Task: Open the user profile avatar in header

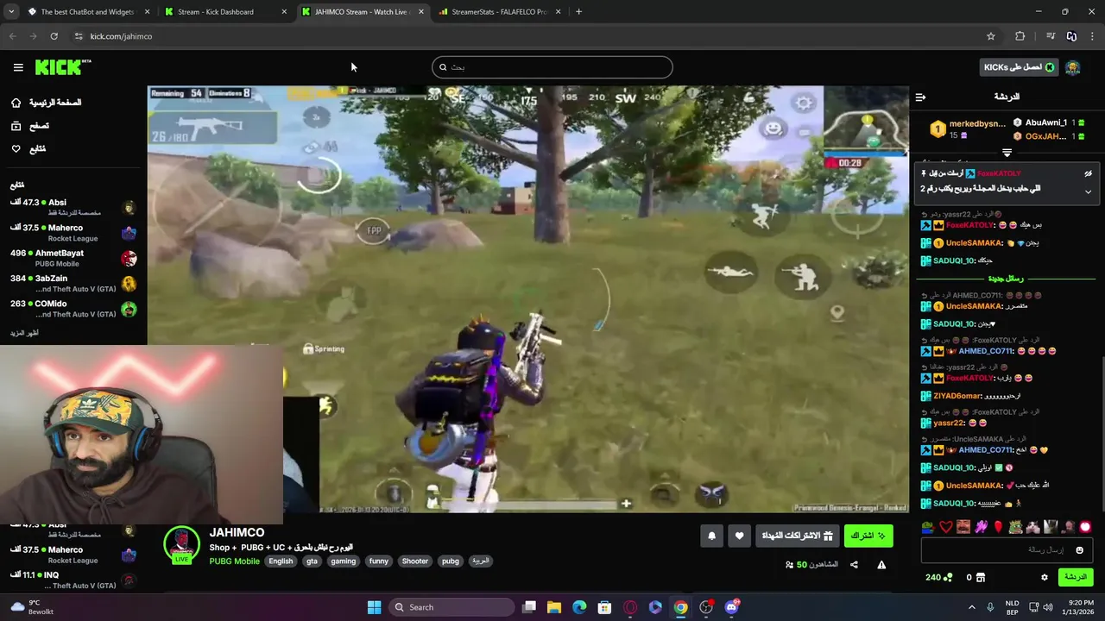Action: tap(1073, 67)
